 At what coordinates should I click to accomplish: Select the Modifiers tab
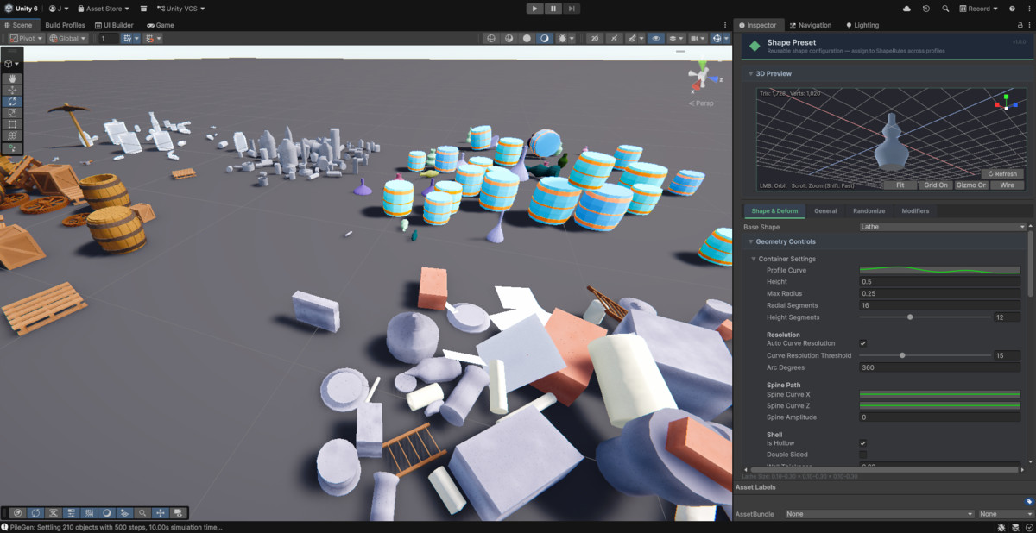915,210
